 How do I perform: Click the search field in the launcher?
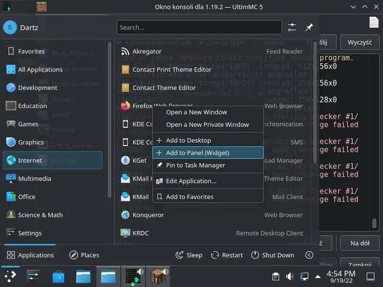pyautogui.click(x=199, y=27)
